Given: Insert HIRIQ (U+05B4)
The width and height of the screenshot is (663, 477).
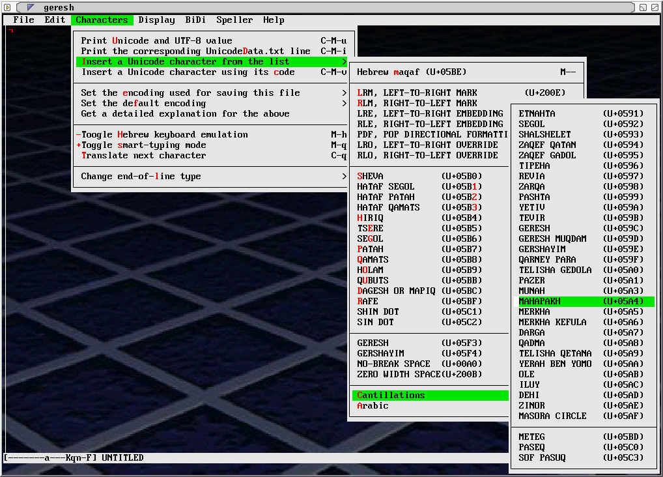Looking at the screenshot, I should 430,218.
